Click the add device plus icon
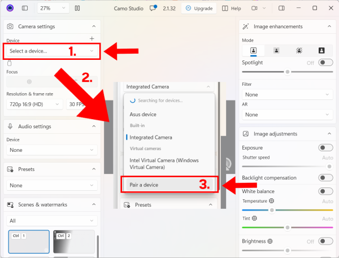 point(92,38)
